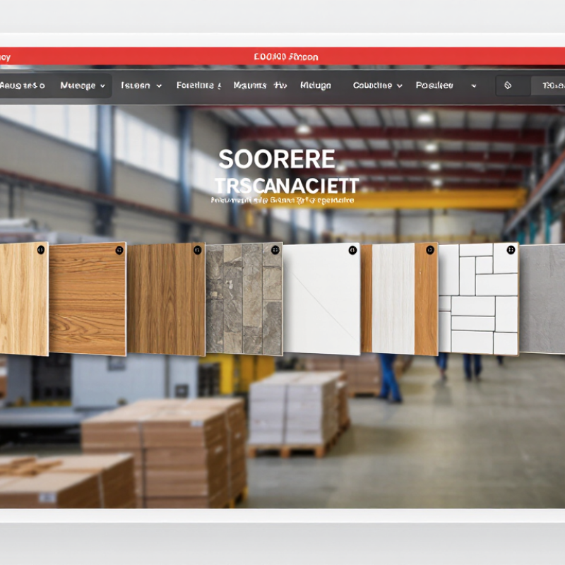This screenshot has width=565, height=565.
Task: Click the tag icon button in navigation bar
Action: 508,85
